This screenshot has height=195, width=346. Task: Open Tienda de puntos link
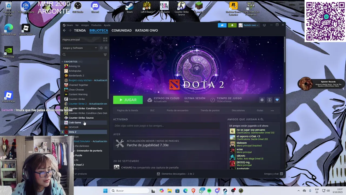[x=210, y=110]
